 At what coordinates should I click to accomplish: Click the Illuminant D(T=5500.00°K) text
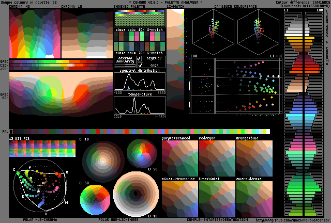(x=305, y=6)
